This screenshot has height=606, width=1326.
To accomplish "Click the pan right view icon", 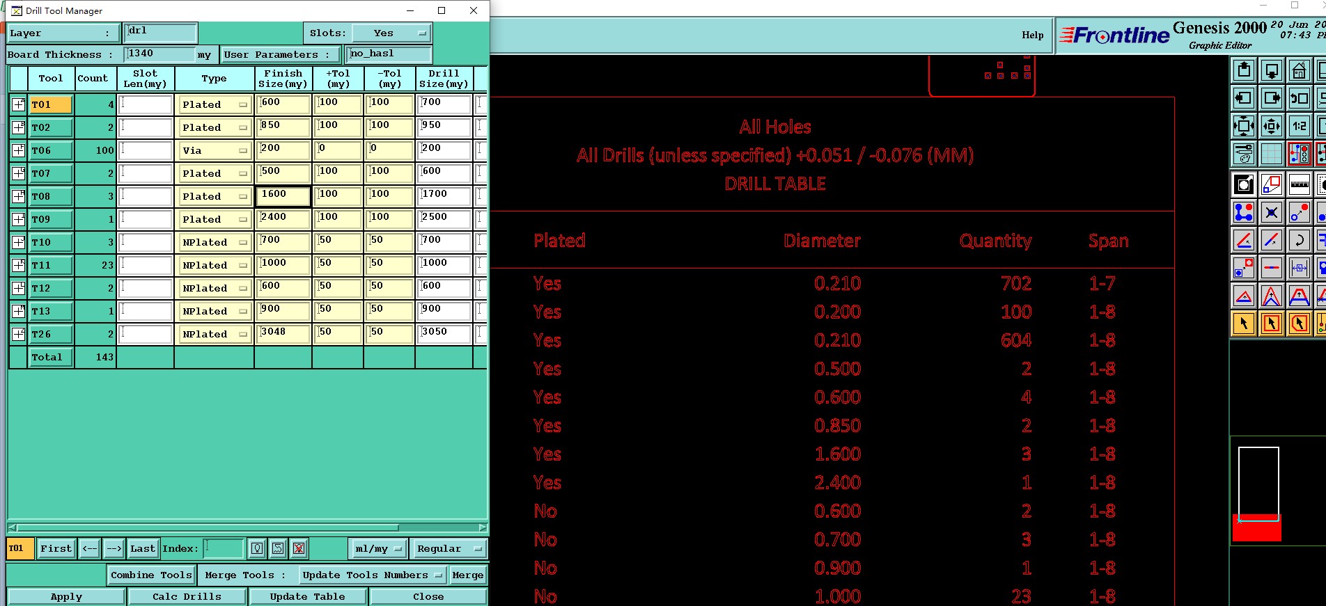I will 1272,98.
